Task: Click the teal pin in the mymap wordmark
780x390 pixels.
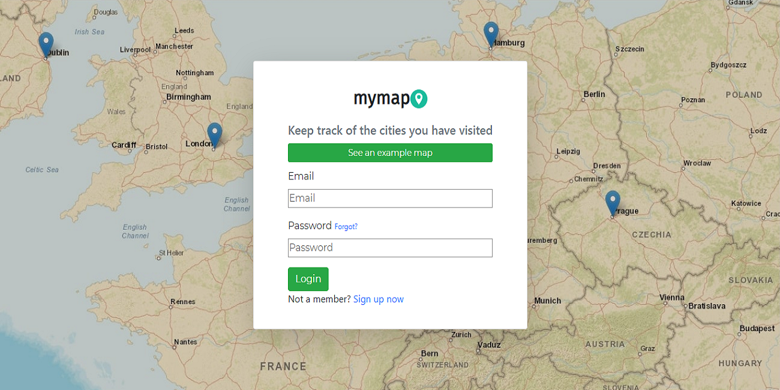Action: click(x=419, y=98)
